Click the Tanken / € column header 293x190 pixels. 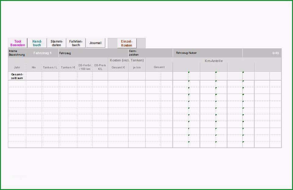68,67
